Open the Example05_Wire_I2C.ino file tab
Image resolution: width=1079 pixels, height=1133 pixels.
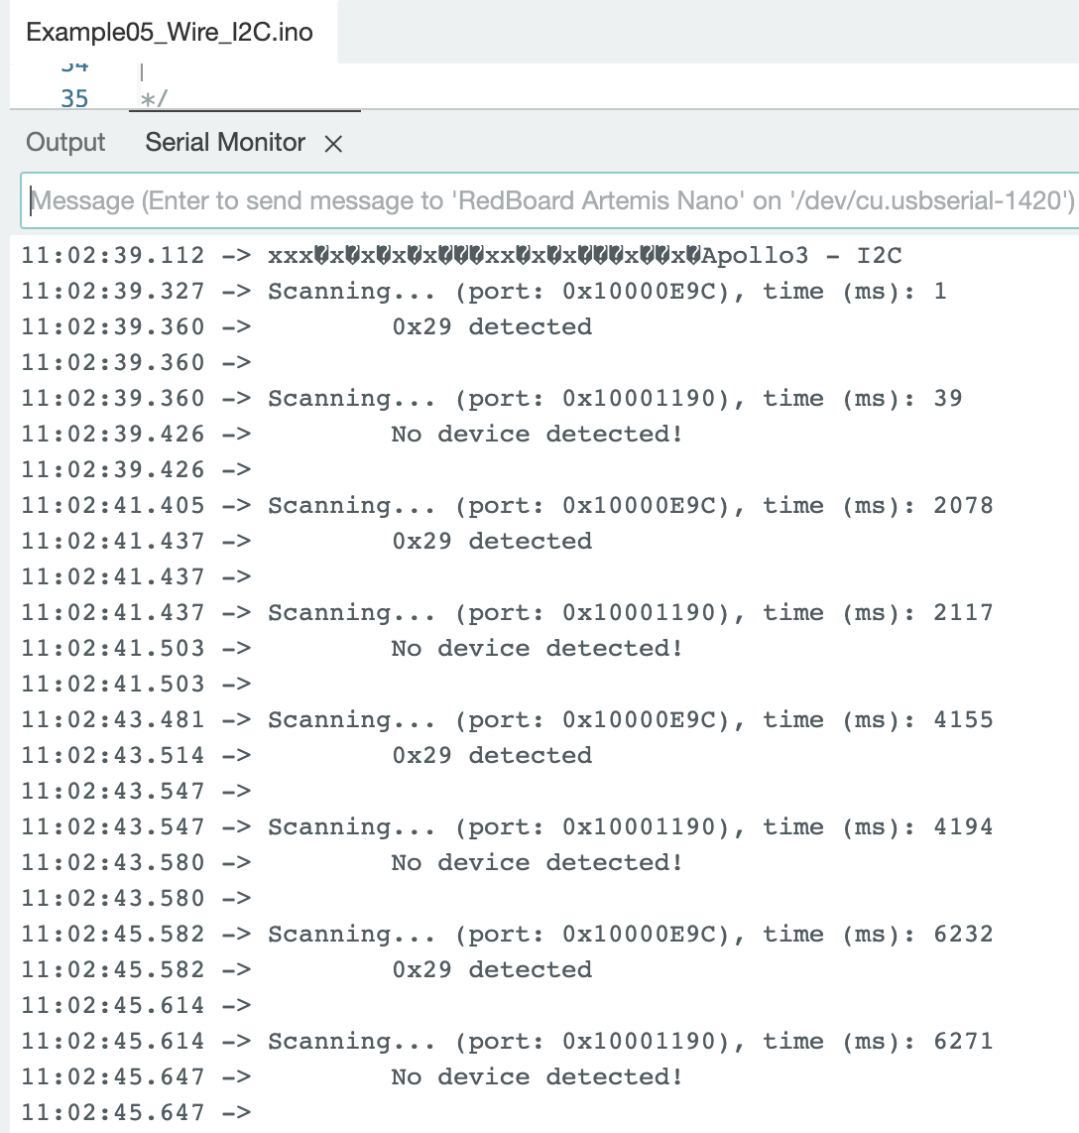170,32
